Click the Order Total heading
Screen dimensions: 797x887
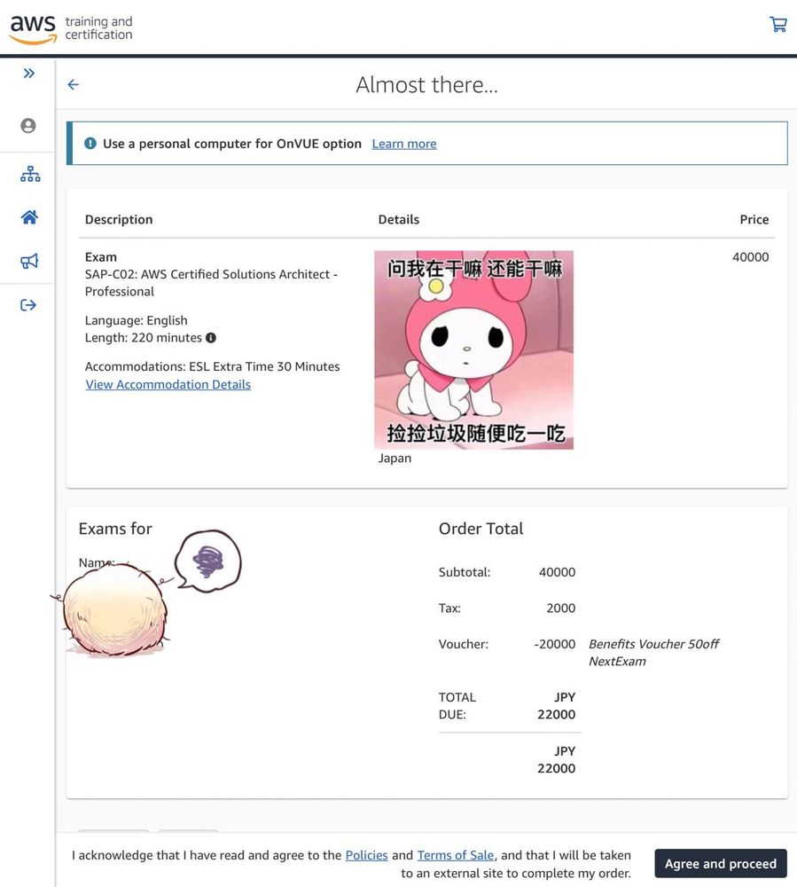pos(481,529)
